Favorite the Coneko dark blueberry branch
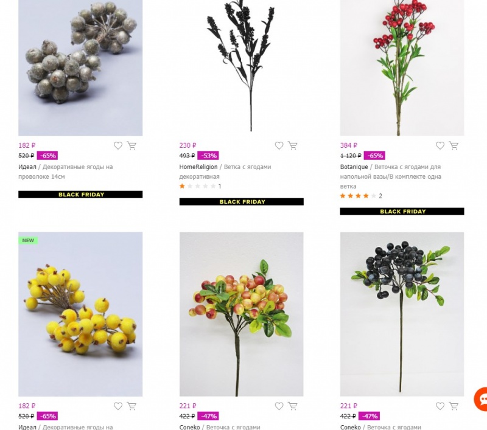This screenshot has height=430, width=487. coord(440,406)
